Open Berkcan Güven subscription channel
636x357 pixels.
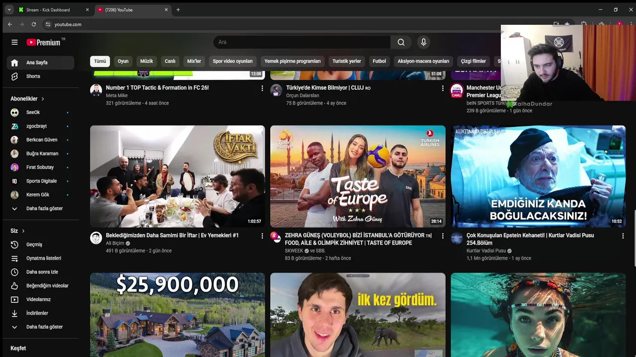point(41,140)
